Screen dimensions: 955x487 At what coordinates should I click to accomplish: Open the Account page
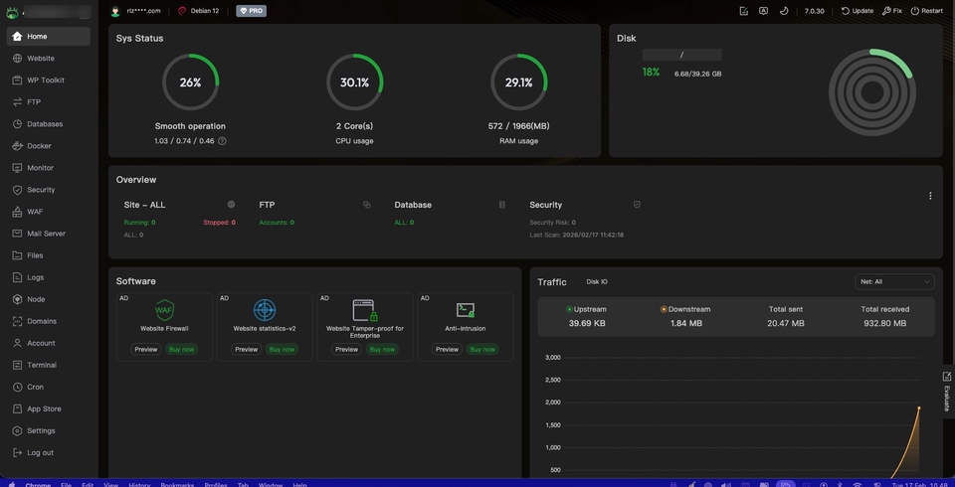coord(49,343)
